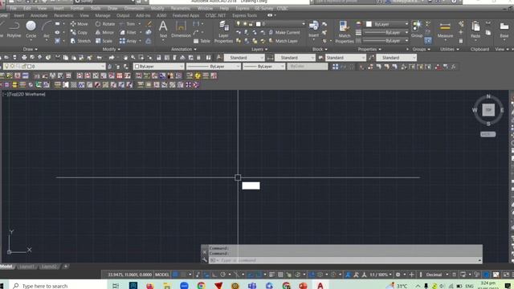514x289 pixels.
Task: Toggle grid display in status bar
Action: click(x=175, y=275)
